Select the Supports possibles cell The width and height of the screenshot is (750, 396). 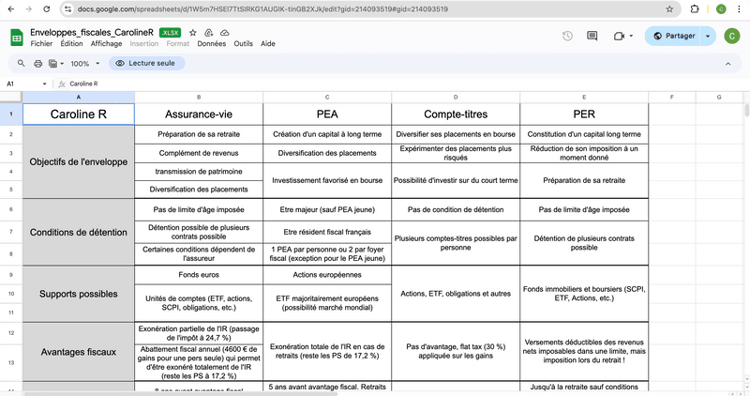tap(79, 294)
